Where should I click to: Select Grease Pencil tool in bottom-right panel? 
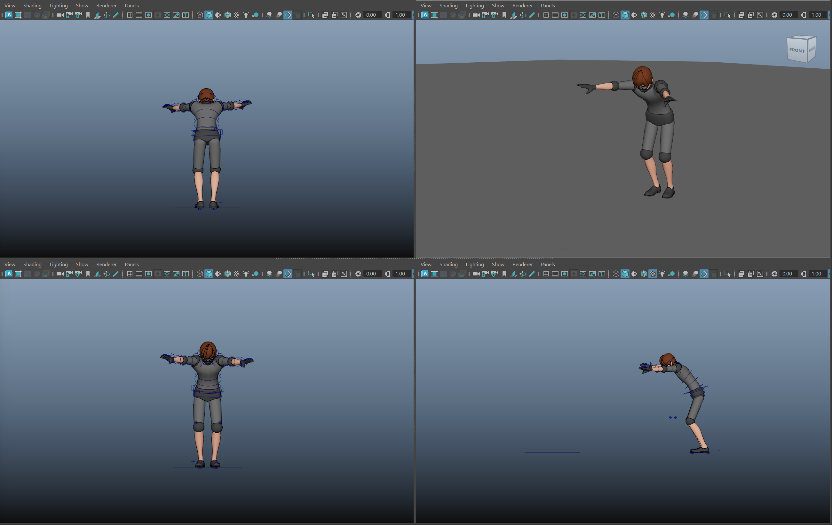point(532,274)
